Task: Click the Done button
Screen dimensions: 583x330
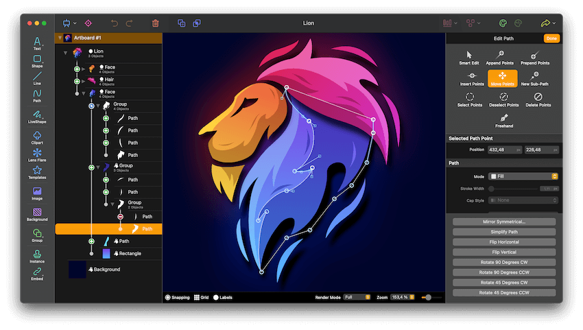Action: (x=551, y=38)
